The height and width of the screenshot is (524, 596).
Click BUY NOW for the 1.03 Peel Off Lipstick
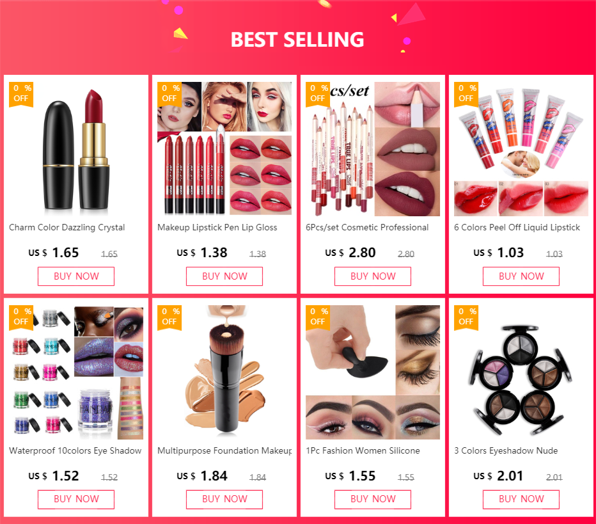[x=521, y=276]
